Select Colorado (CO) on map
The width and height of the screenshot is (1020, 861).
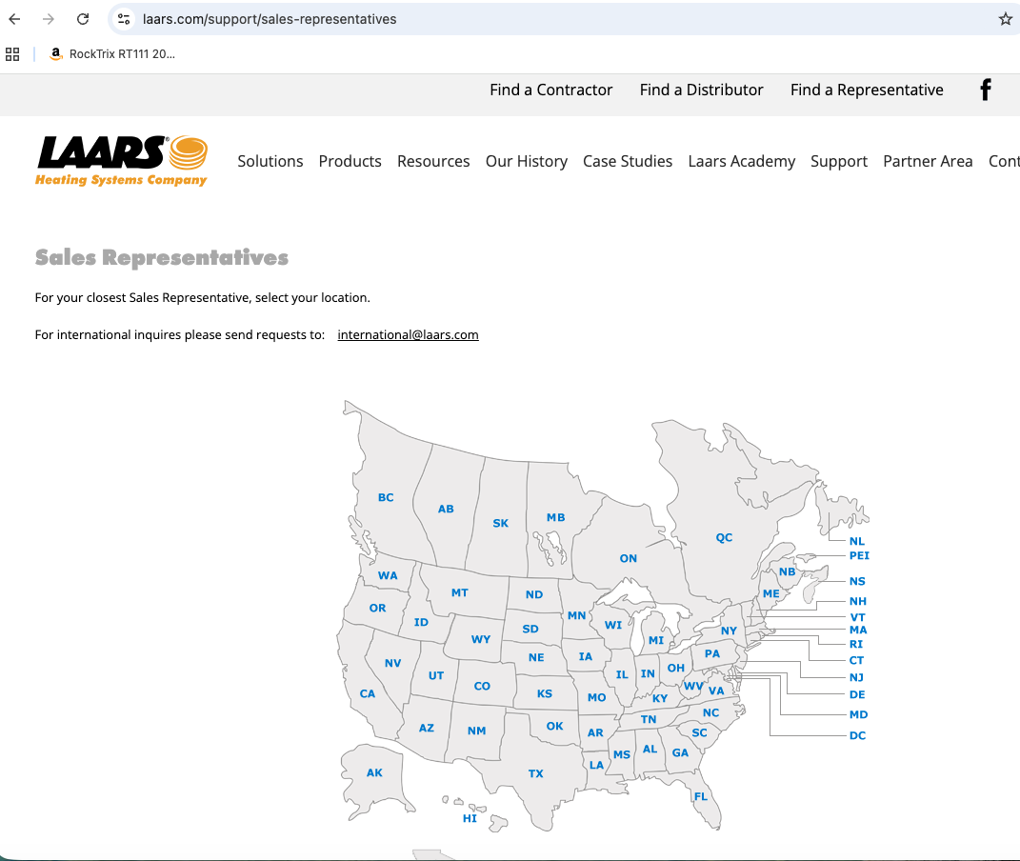point(482,686)
